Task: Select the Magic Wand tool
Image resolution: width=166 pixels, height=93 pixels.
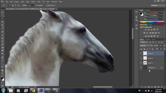Action: pos(2,22)
